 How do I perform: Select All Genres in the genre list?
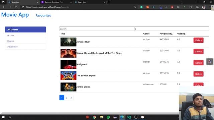(x=25, y=30)
